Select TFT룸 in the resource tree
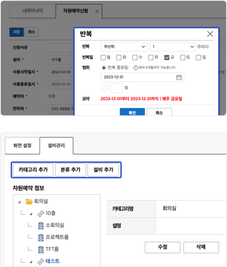This screenshot has height=267, width=227. click(52, 249)
